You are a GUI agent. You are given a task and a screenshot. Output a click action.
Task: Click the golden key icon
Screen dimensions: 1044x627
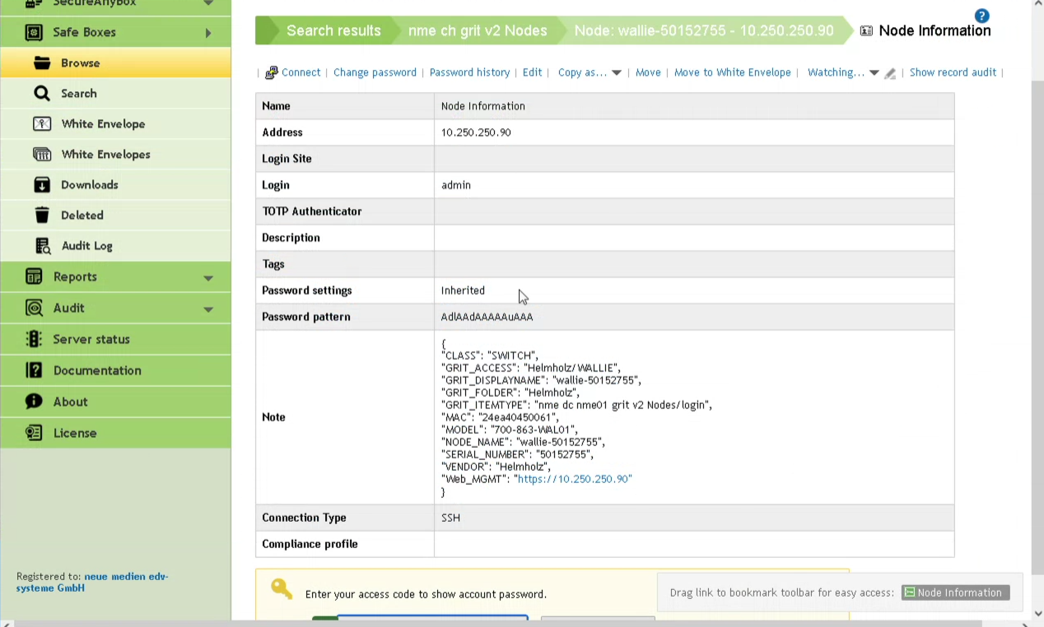pyautogui.click(x=282, y=588)
